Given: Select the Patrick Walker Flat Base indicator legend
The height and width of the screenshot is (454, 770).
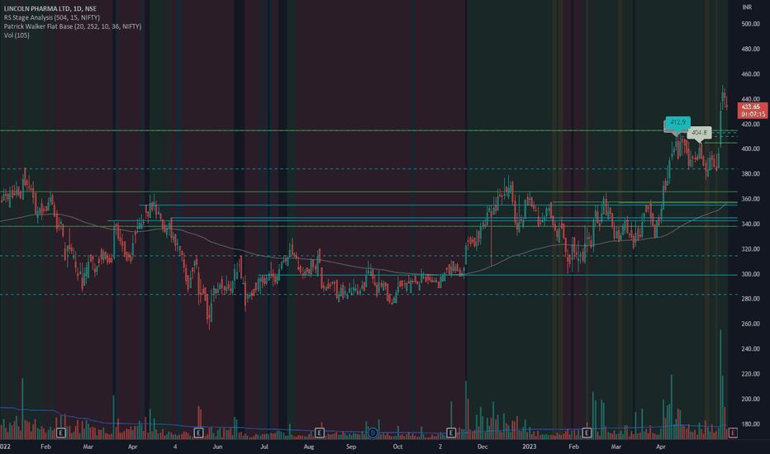Looking at the screenshot, I should tap(72, 26).
